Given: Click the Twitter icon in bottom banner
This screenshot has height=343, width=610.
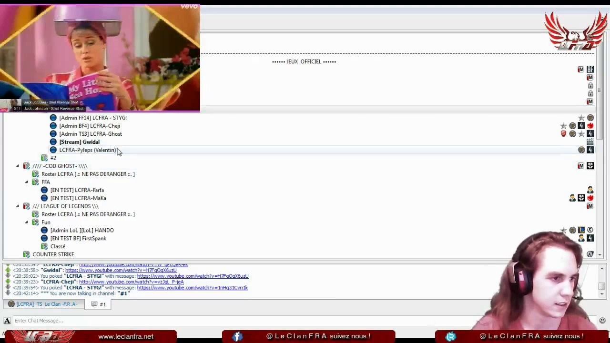Looking at the screenshot, I should coord(450,336).
